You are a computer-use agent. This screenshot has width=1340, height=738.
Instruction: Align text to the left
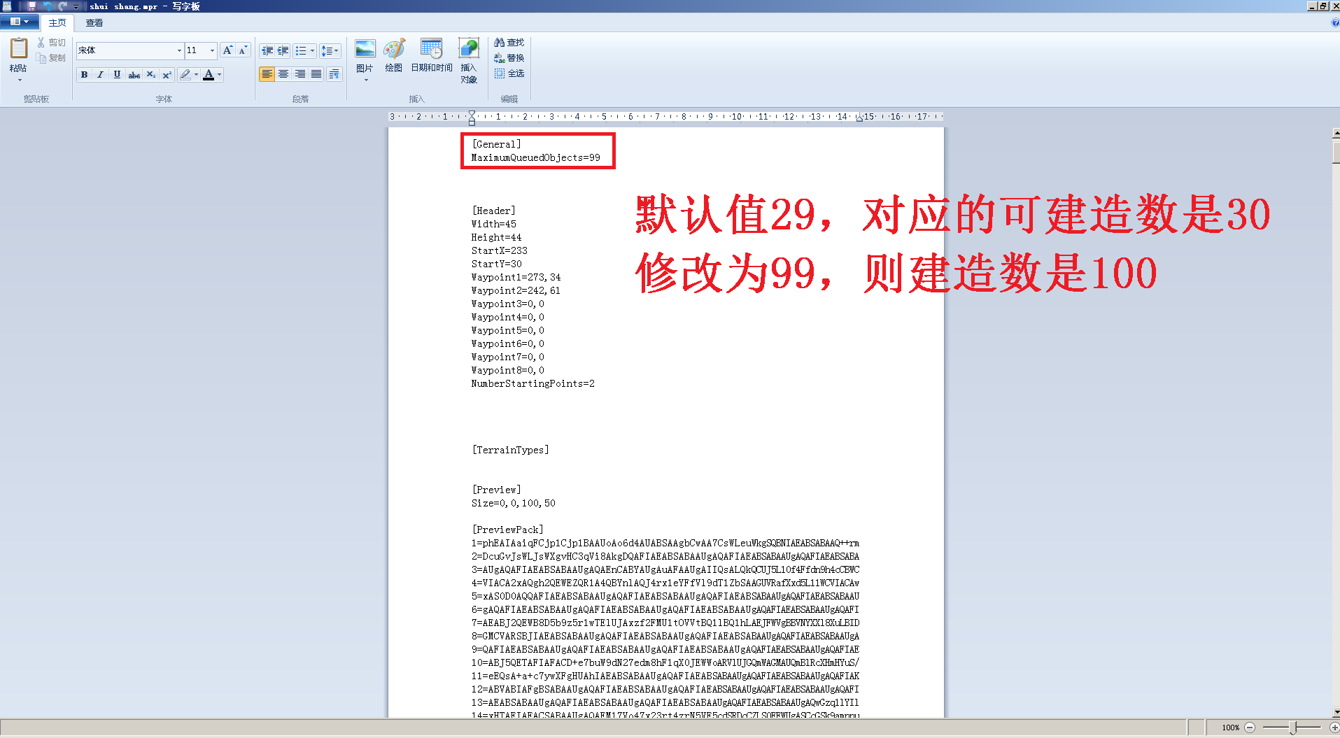[x=267, y=74]
